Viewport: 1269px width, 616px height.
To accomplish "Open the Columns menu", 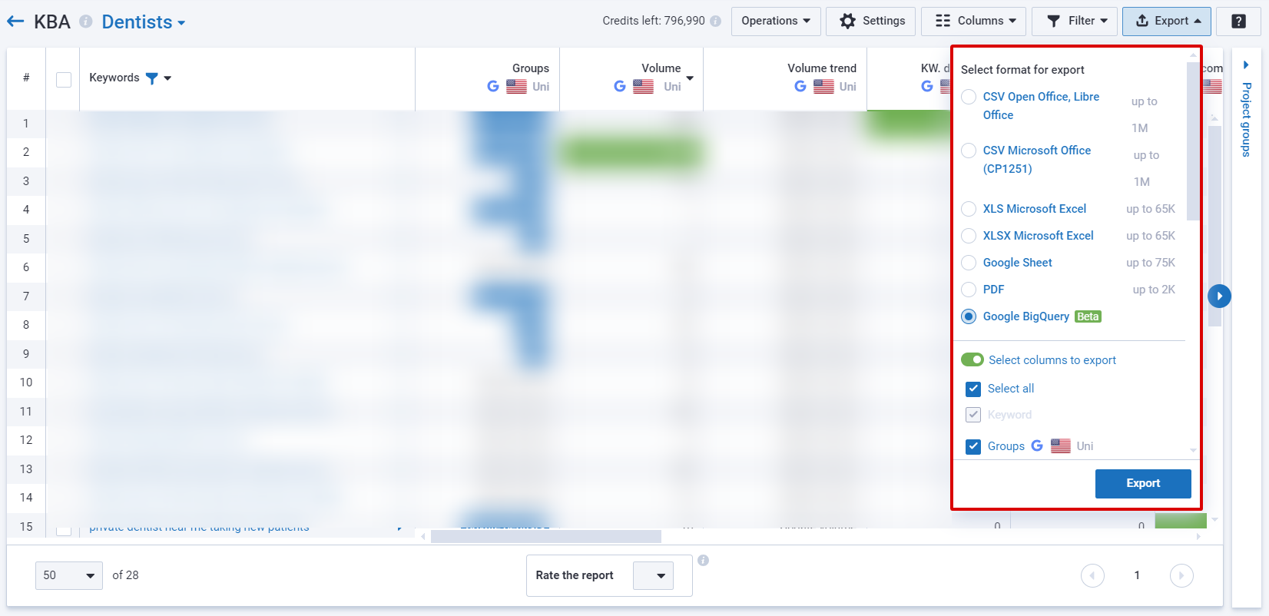I will click(976, 22).
